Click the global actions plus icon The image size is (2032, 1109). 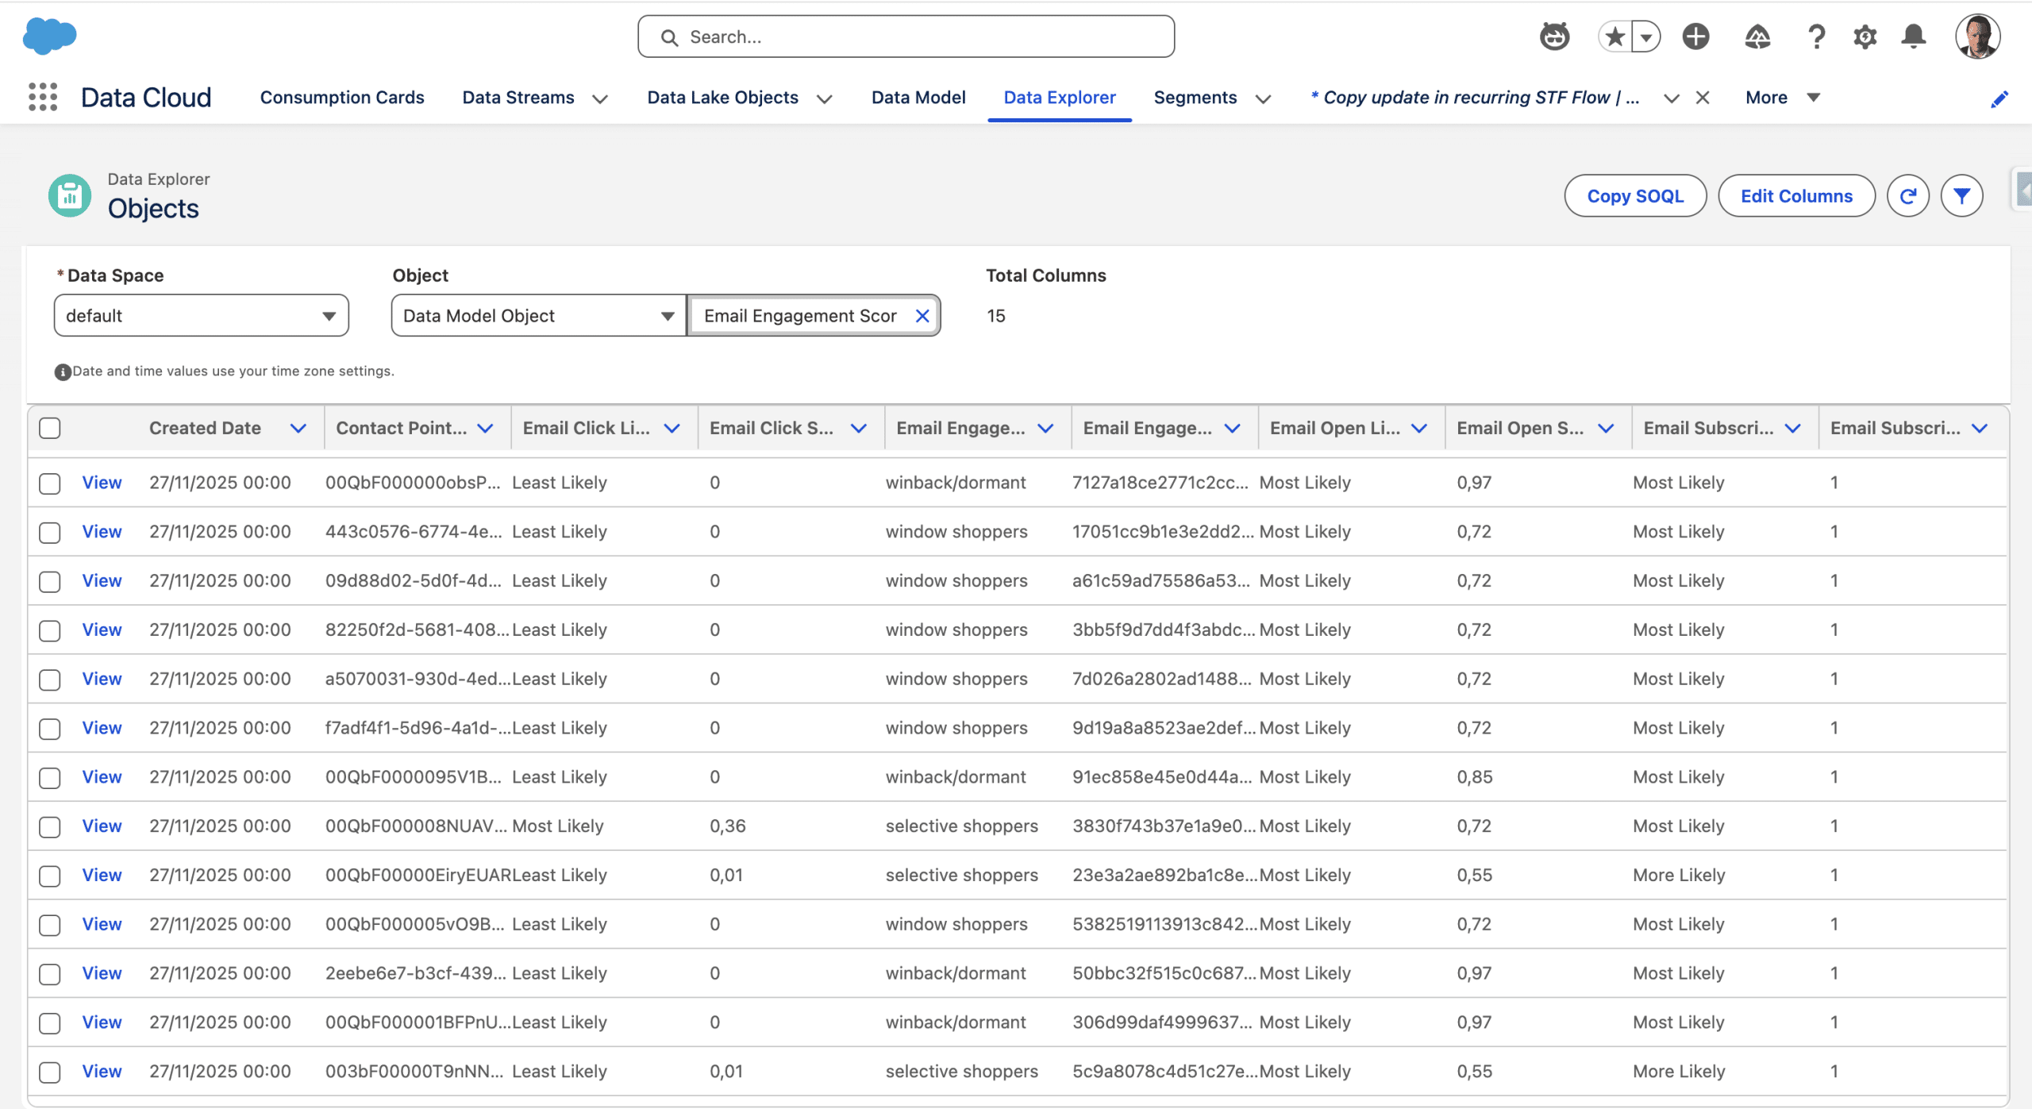point(1695,37)
